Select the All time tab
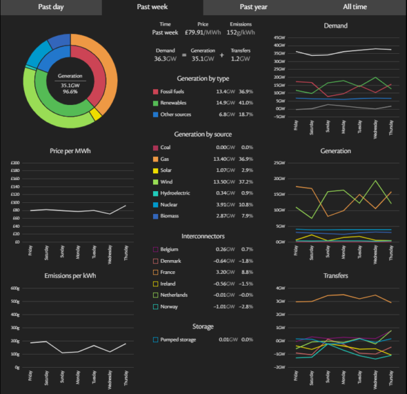Image resolution: width=407 pixels, height=394 pixels. click(356, 7)
